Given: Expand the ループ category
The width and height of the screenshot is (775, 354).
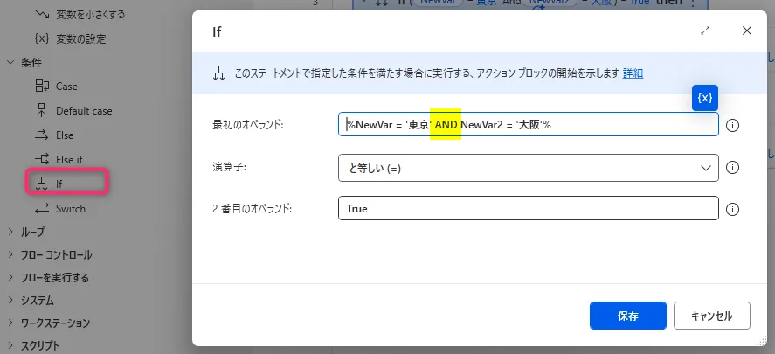Looking at the screenshot, I should (11, 232).
